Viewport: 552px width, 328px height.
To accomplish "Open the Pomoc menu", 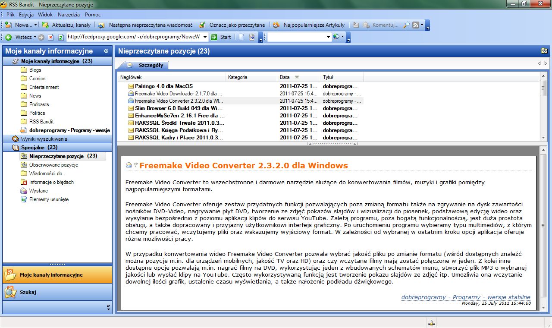I will [x=93, y=14].
